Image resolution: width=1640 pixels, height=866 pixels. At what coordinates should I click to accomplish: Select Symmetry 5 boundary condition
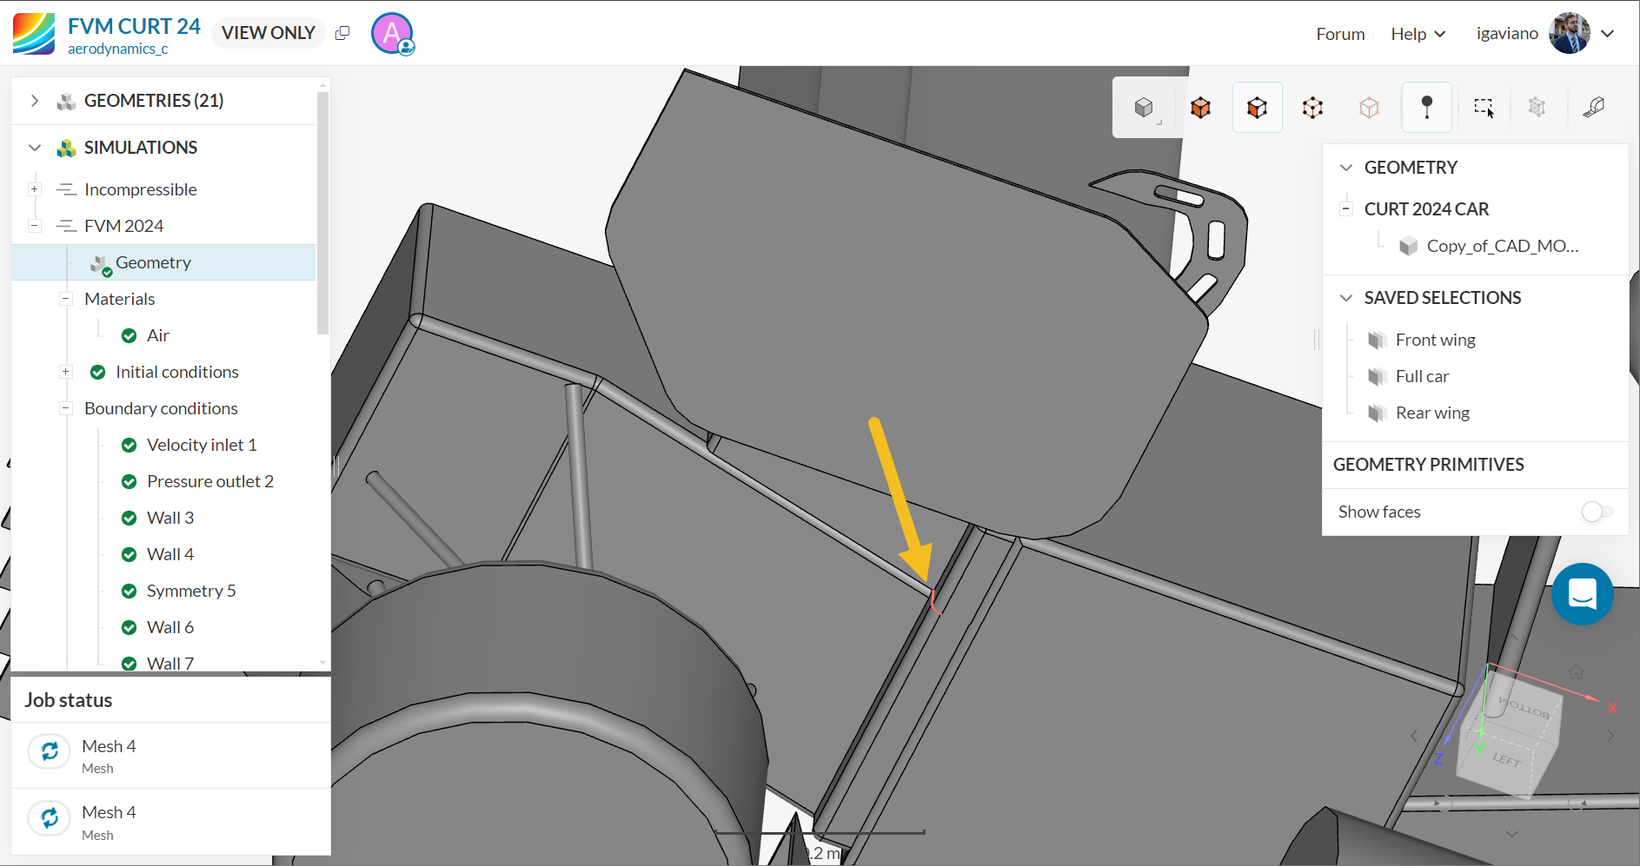[191, 591]
